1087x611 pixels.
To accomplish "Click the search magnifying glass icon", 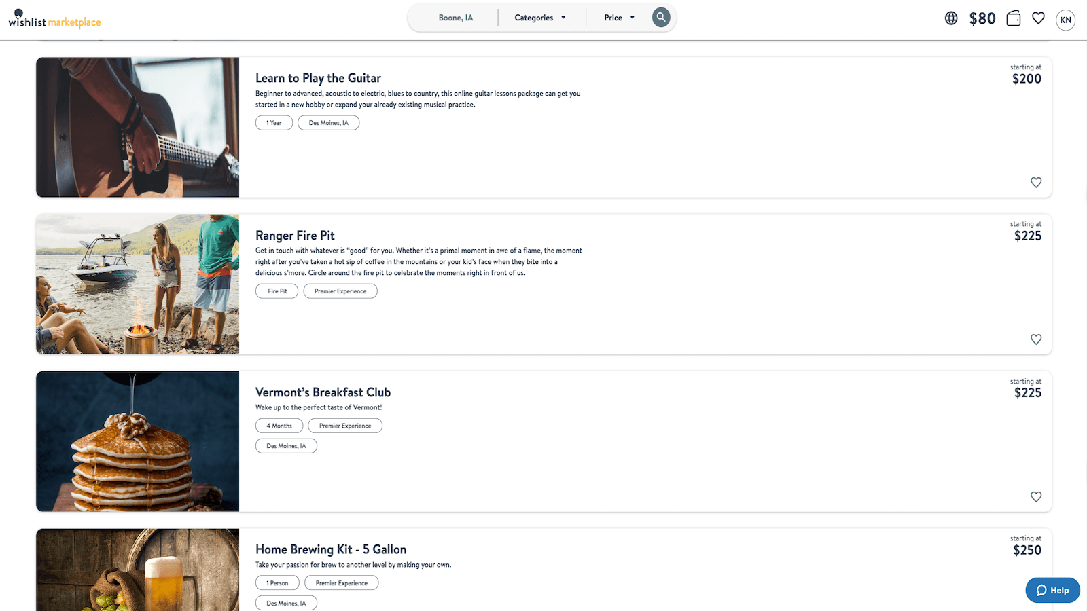I will [660, 17].
